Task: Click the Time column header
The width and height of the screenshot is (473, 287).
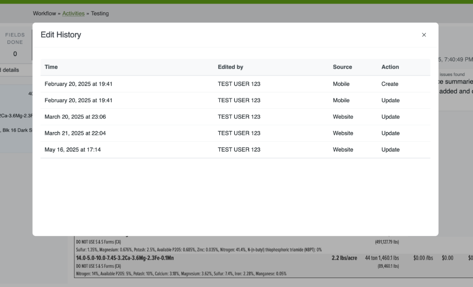Action: coord(51,67)
